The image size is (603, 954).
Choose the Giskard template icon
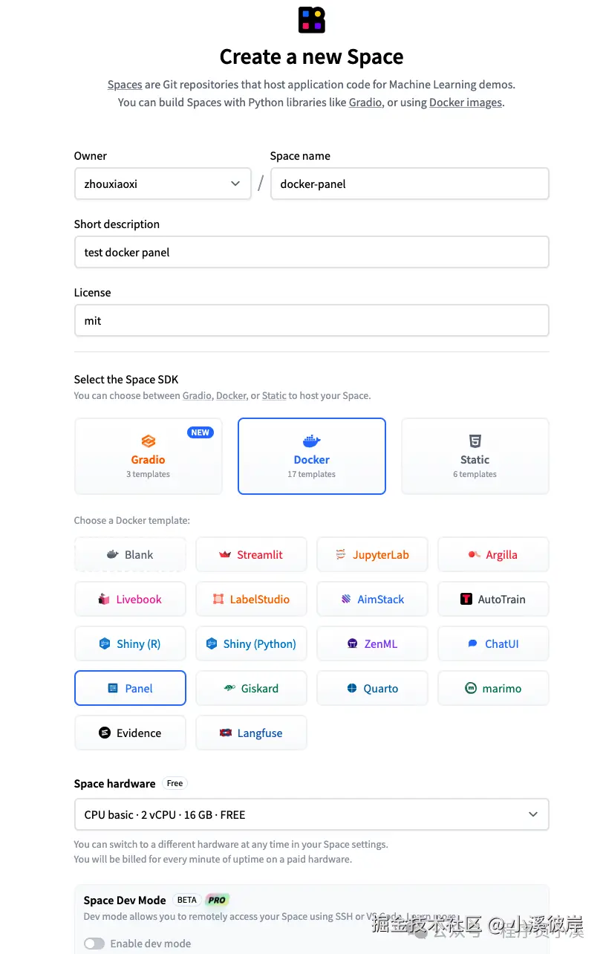pyautogui.click(x=229, y=689)
